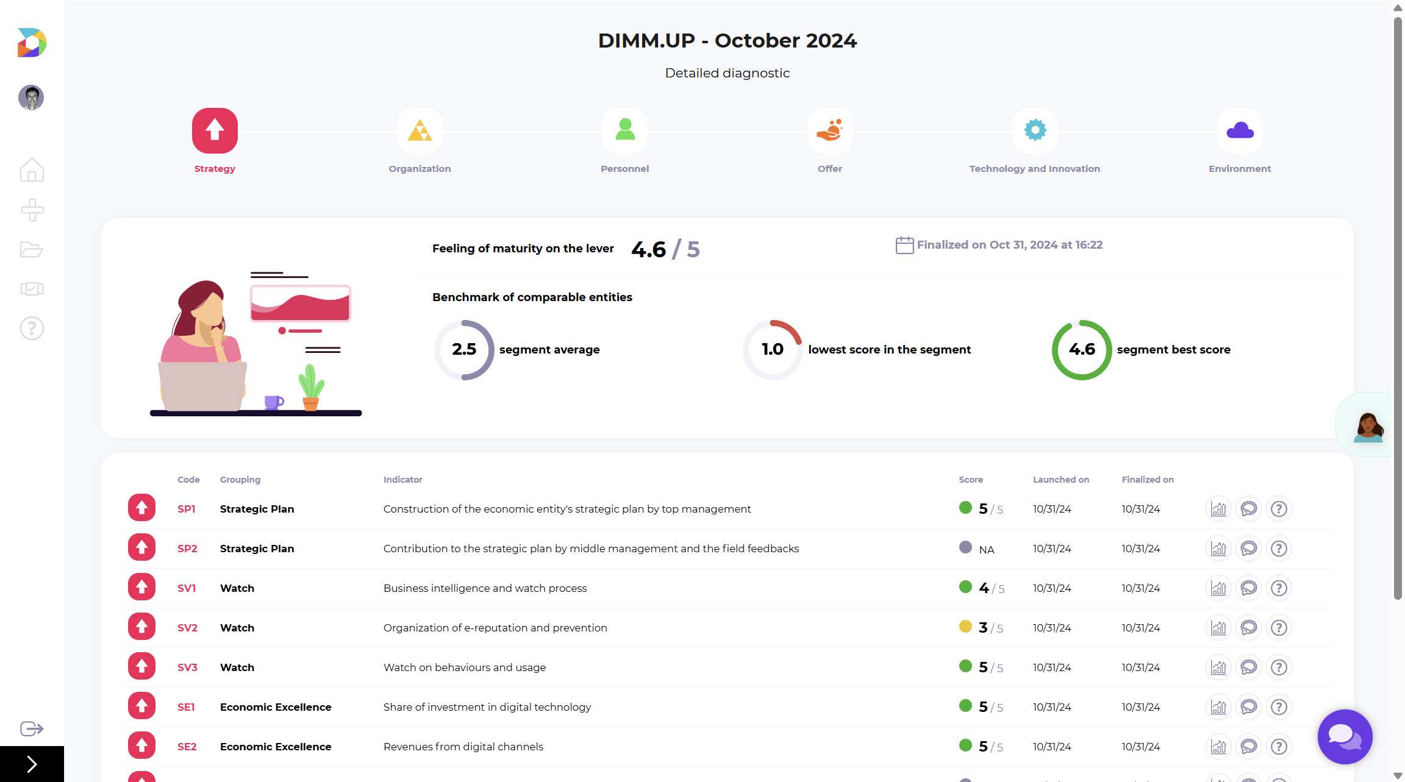Click the segment average 2.5 gauge
The height and width of the screenshot is (782, 1405).
point(464,350)
